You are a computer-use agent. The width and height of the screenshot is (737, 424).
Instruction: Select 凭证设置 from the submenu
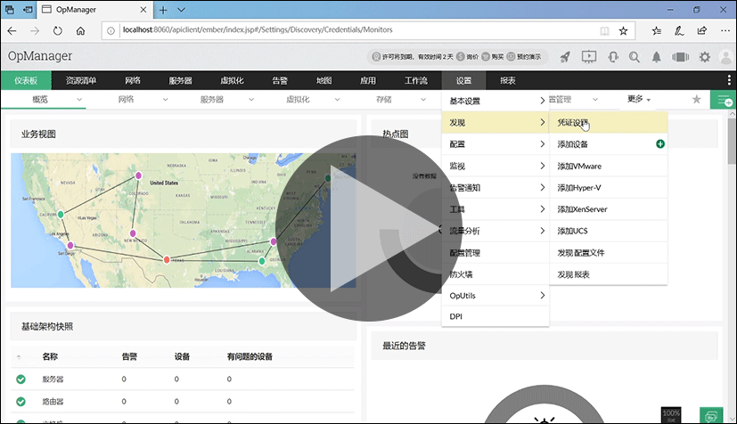pos(573,122)
